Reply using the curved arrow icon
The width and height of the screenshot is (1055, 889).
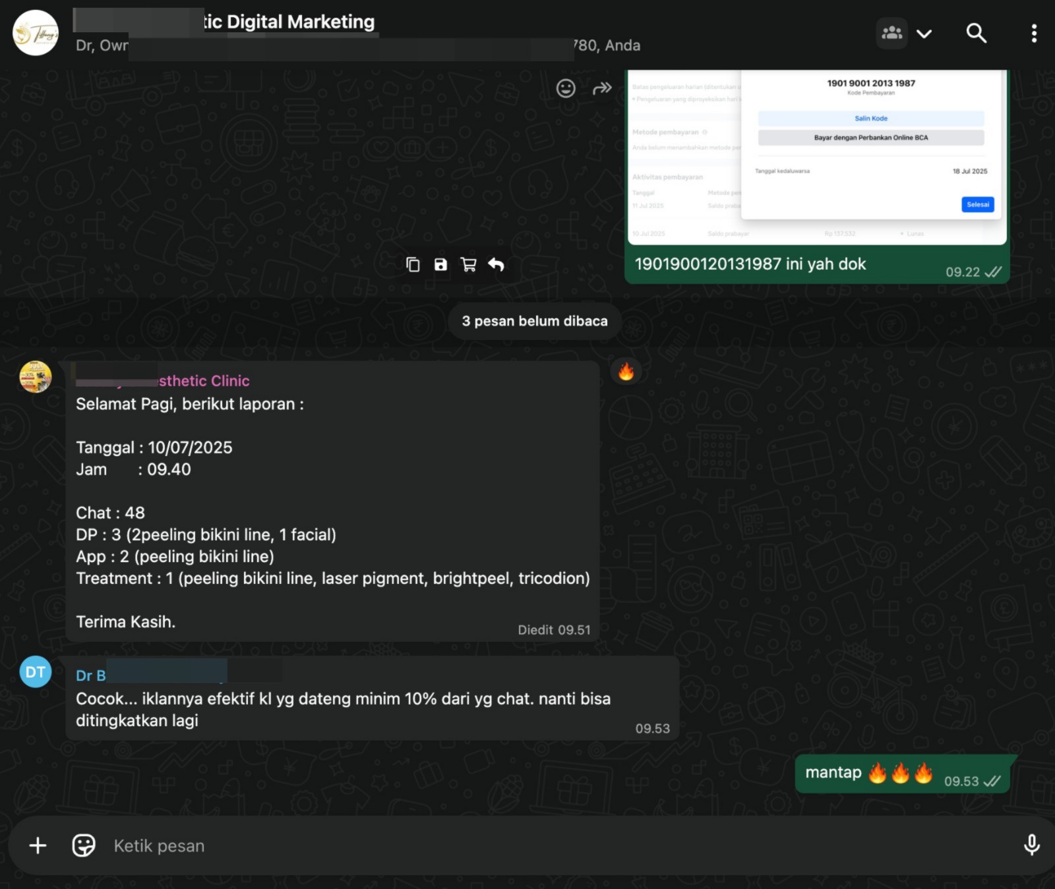[x=496, y=265]
